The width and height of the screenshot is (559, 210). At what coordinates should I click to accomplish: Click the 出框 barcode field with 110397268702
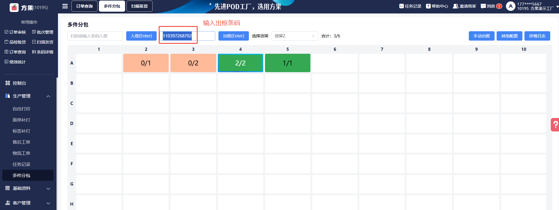point(187,36)
